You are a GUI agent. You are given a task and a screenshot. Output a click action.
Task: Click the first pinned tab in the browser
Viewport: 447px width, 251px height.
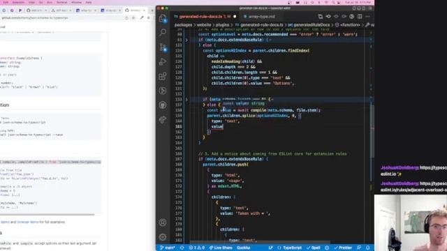coord(4,10)
